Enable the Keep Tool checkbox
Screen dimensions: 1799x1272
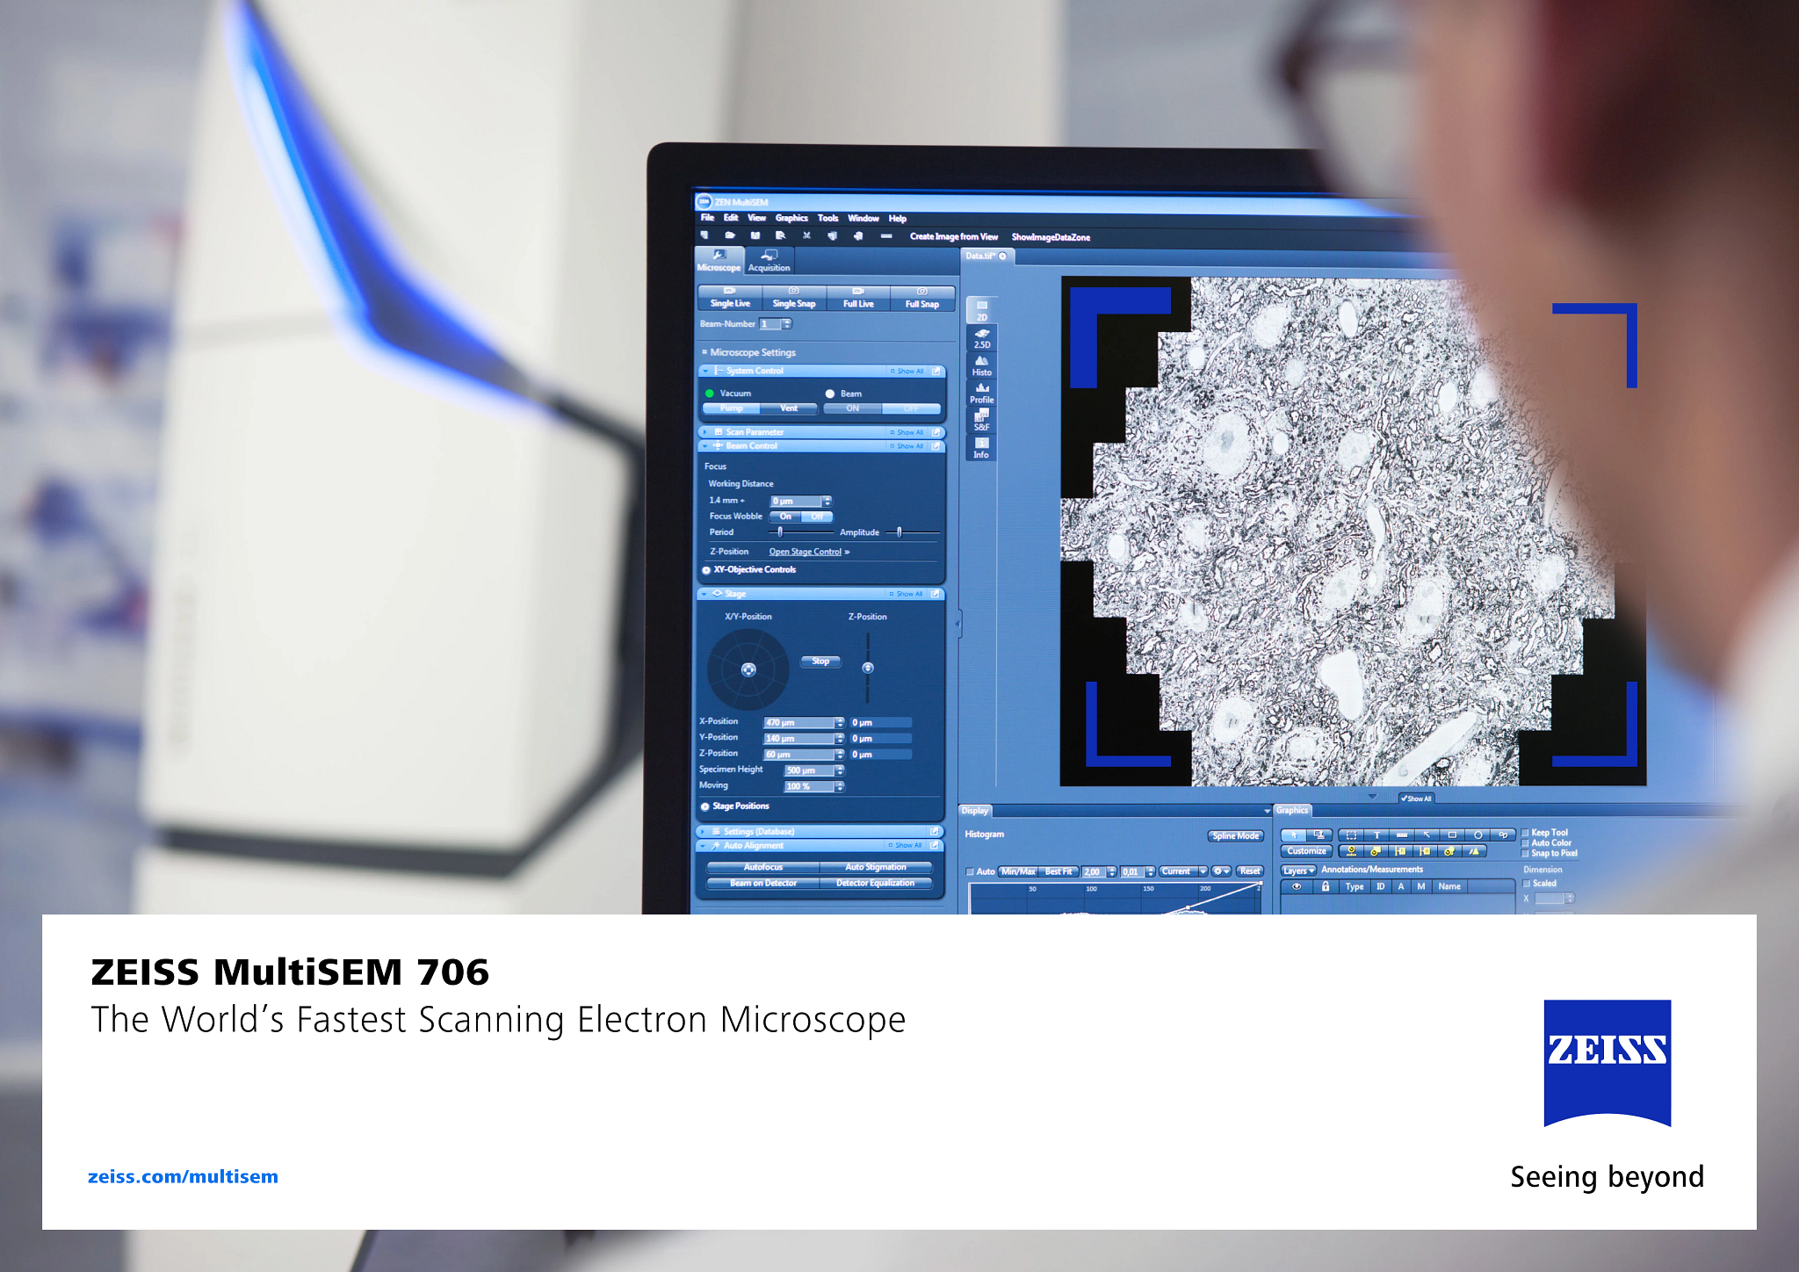coord(1525,833)
